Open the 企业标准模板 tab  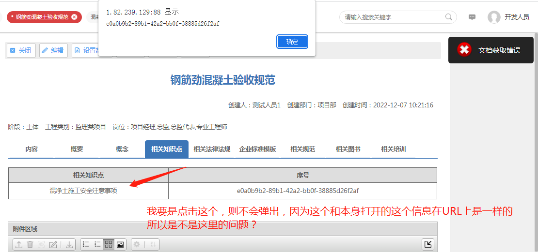(x=257, y=149)
